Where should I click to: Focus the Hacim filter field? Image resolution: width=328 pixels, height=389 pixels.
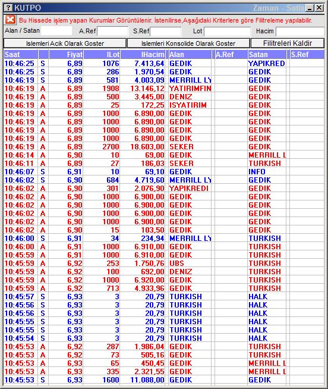(300, 32)
